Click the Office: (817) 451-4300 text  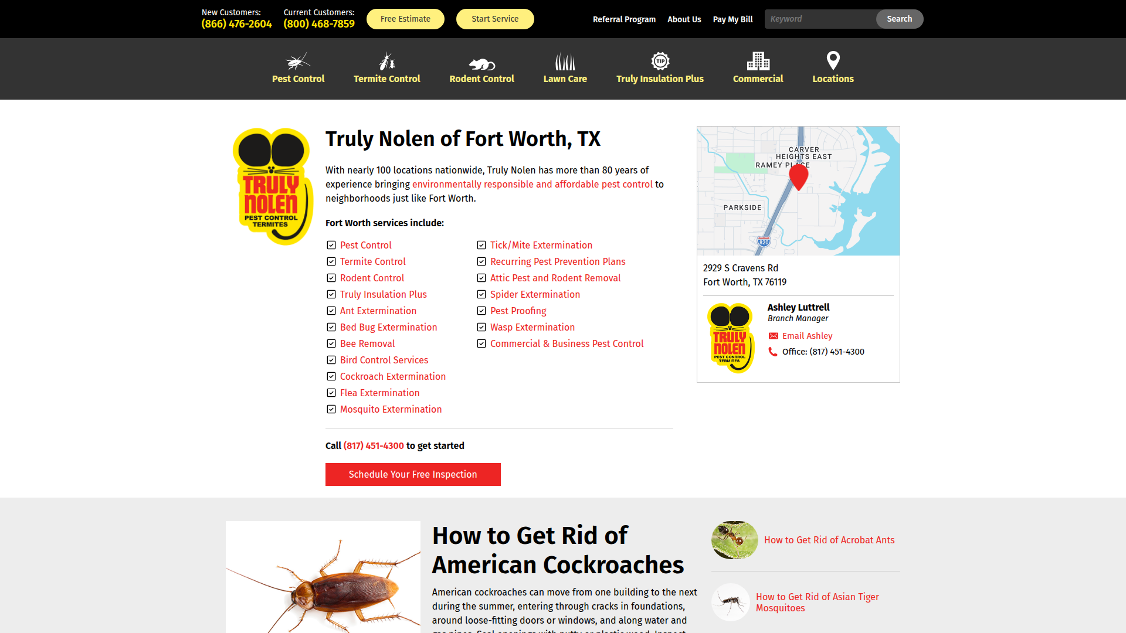823,352
